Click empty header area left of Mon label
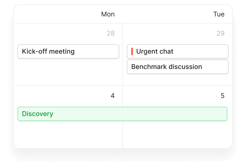This screenshot has width=246, height=162. point(55,14)
